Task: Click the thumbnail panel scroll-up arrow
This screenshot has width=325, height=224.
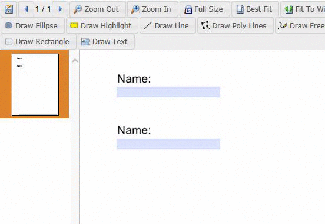Action: point(75,61)
